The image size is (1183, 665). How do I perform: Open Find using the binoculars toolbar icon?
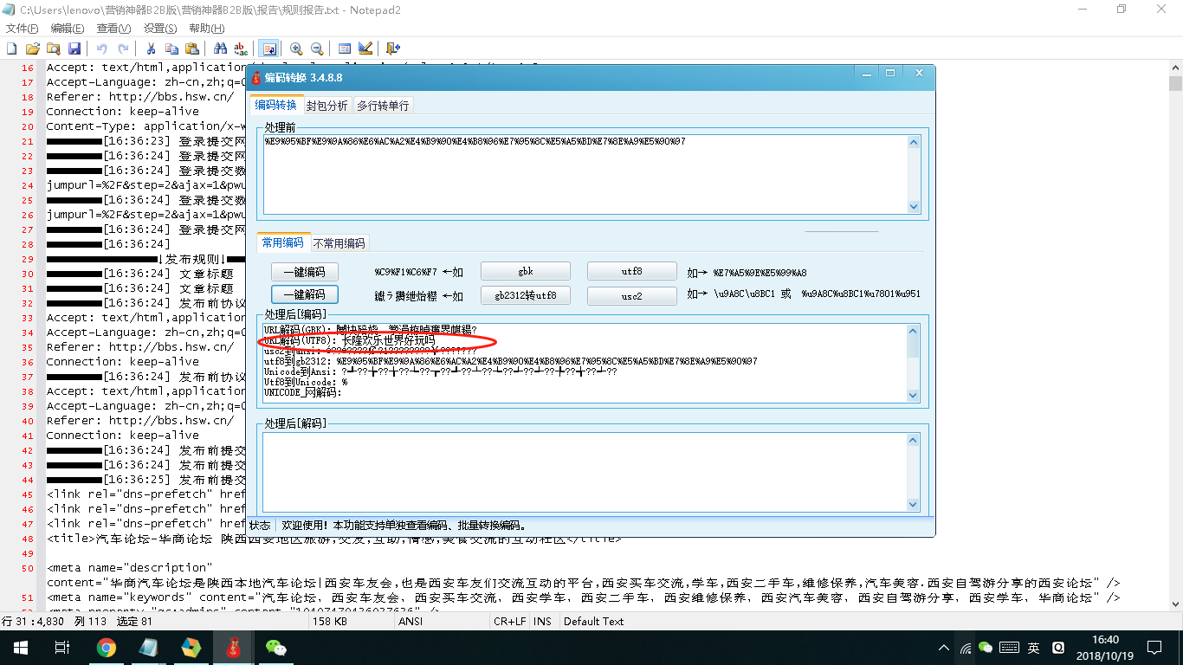click(220, 48)
